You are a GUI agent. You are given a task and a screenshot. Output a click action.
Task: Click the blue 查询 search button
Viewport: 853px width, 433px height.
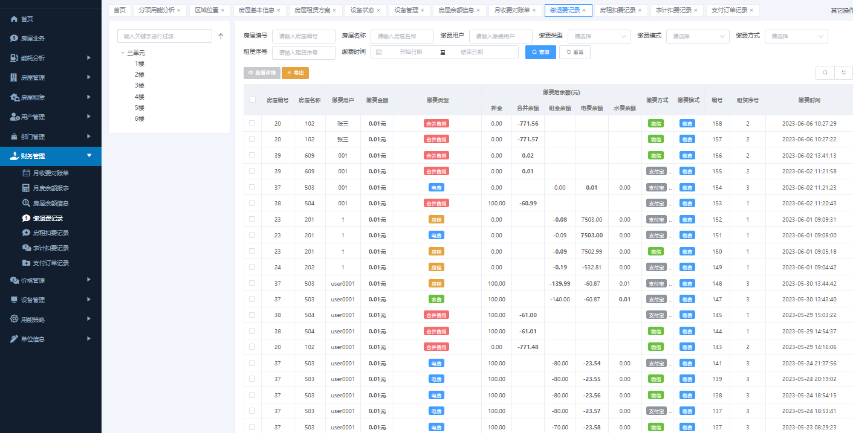pyautogui.click(x=540, y=53)
